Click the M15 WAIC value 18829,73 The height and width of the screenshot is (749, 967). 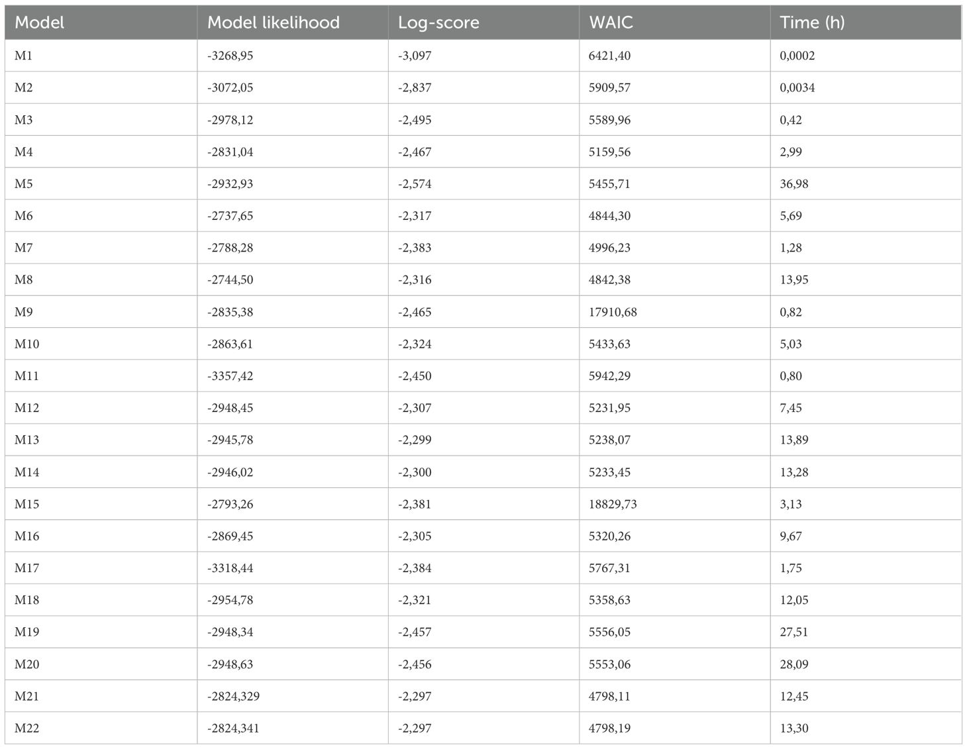click(x=613, y=504)
